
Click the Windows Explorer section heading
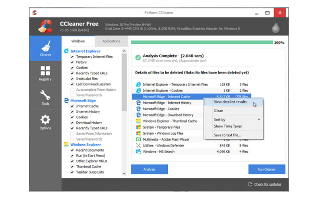(85, 144)
